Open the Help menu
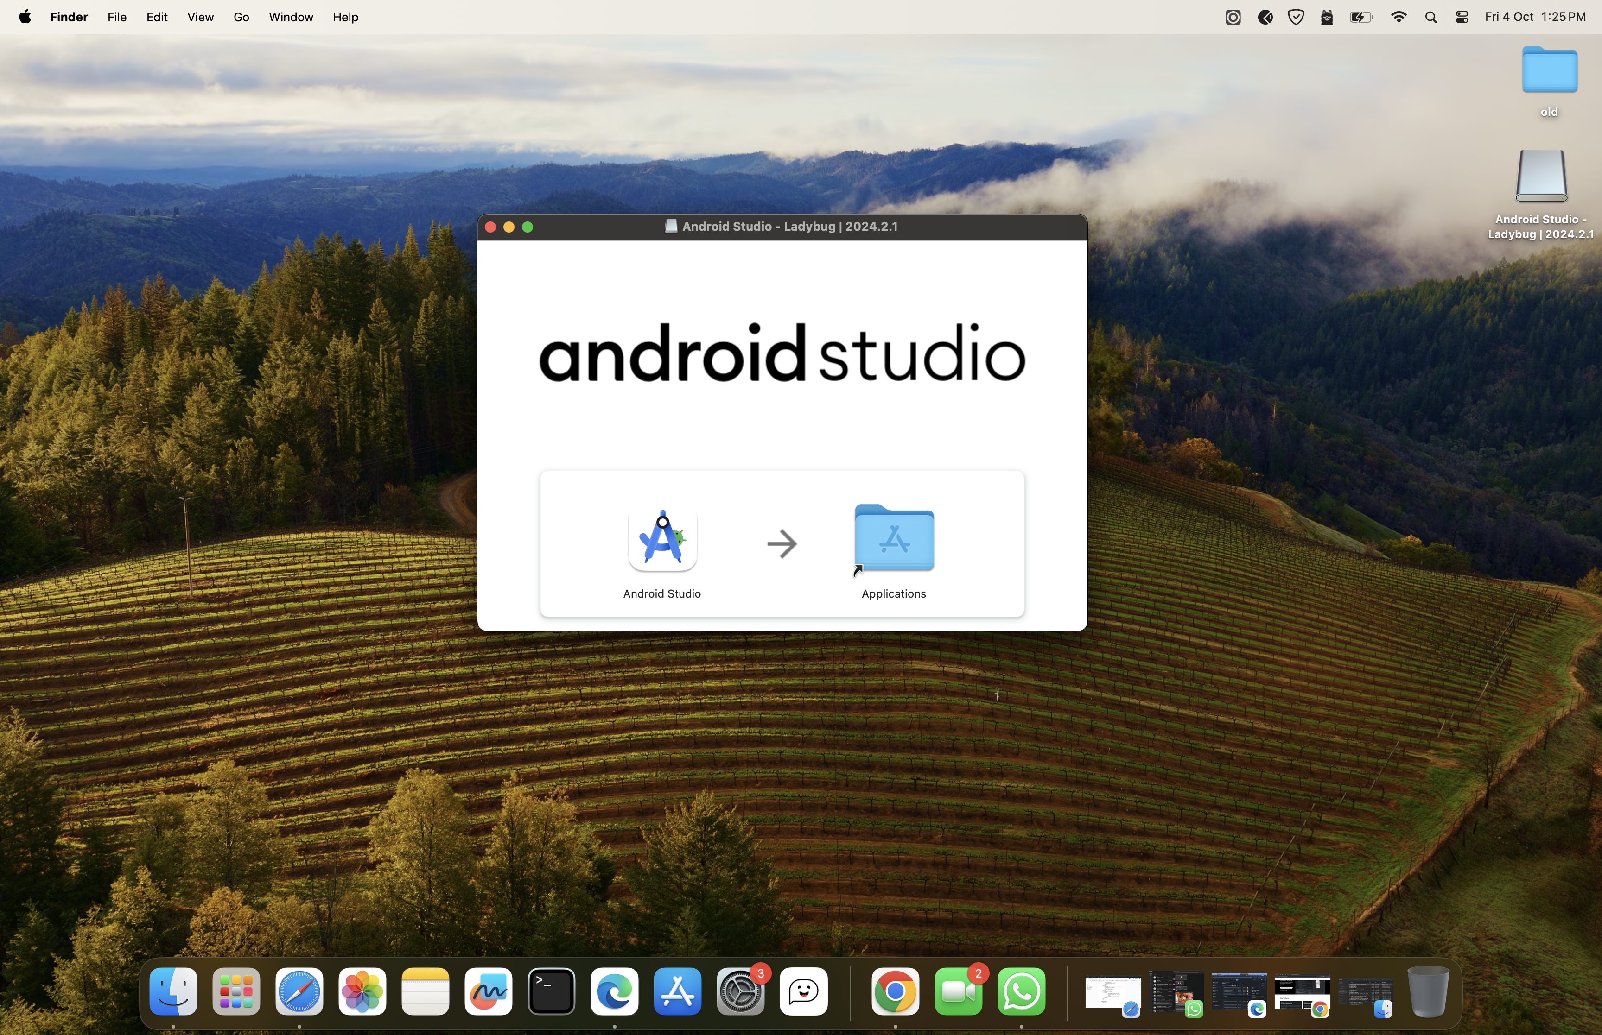1602x1035 pixels. 345,17
